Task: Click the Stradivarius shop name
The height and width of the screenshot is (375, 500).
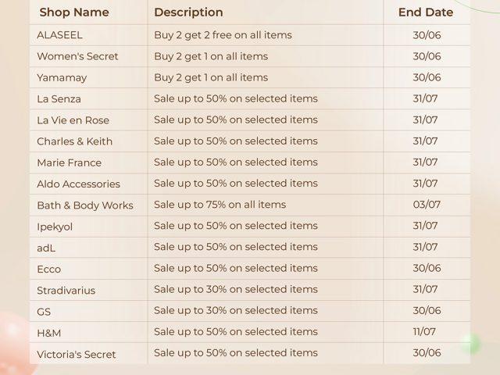Action: point(66,291)
